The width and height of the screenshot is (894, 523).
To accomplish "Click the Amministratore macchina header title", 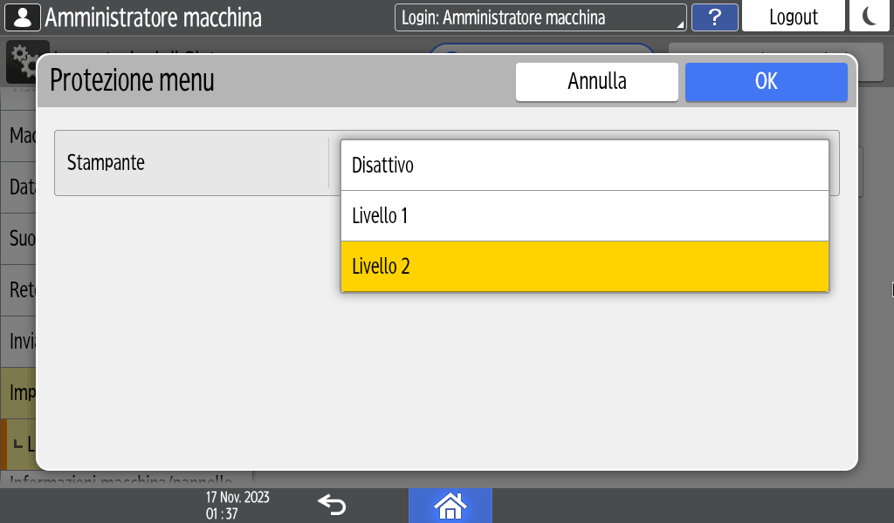I will tap(153, 17).
